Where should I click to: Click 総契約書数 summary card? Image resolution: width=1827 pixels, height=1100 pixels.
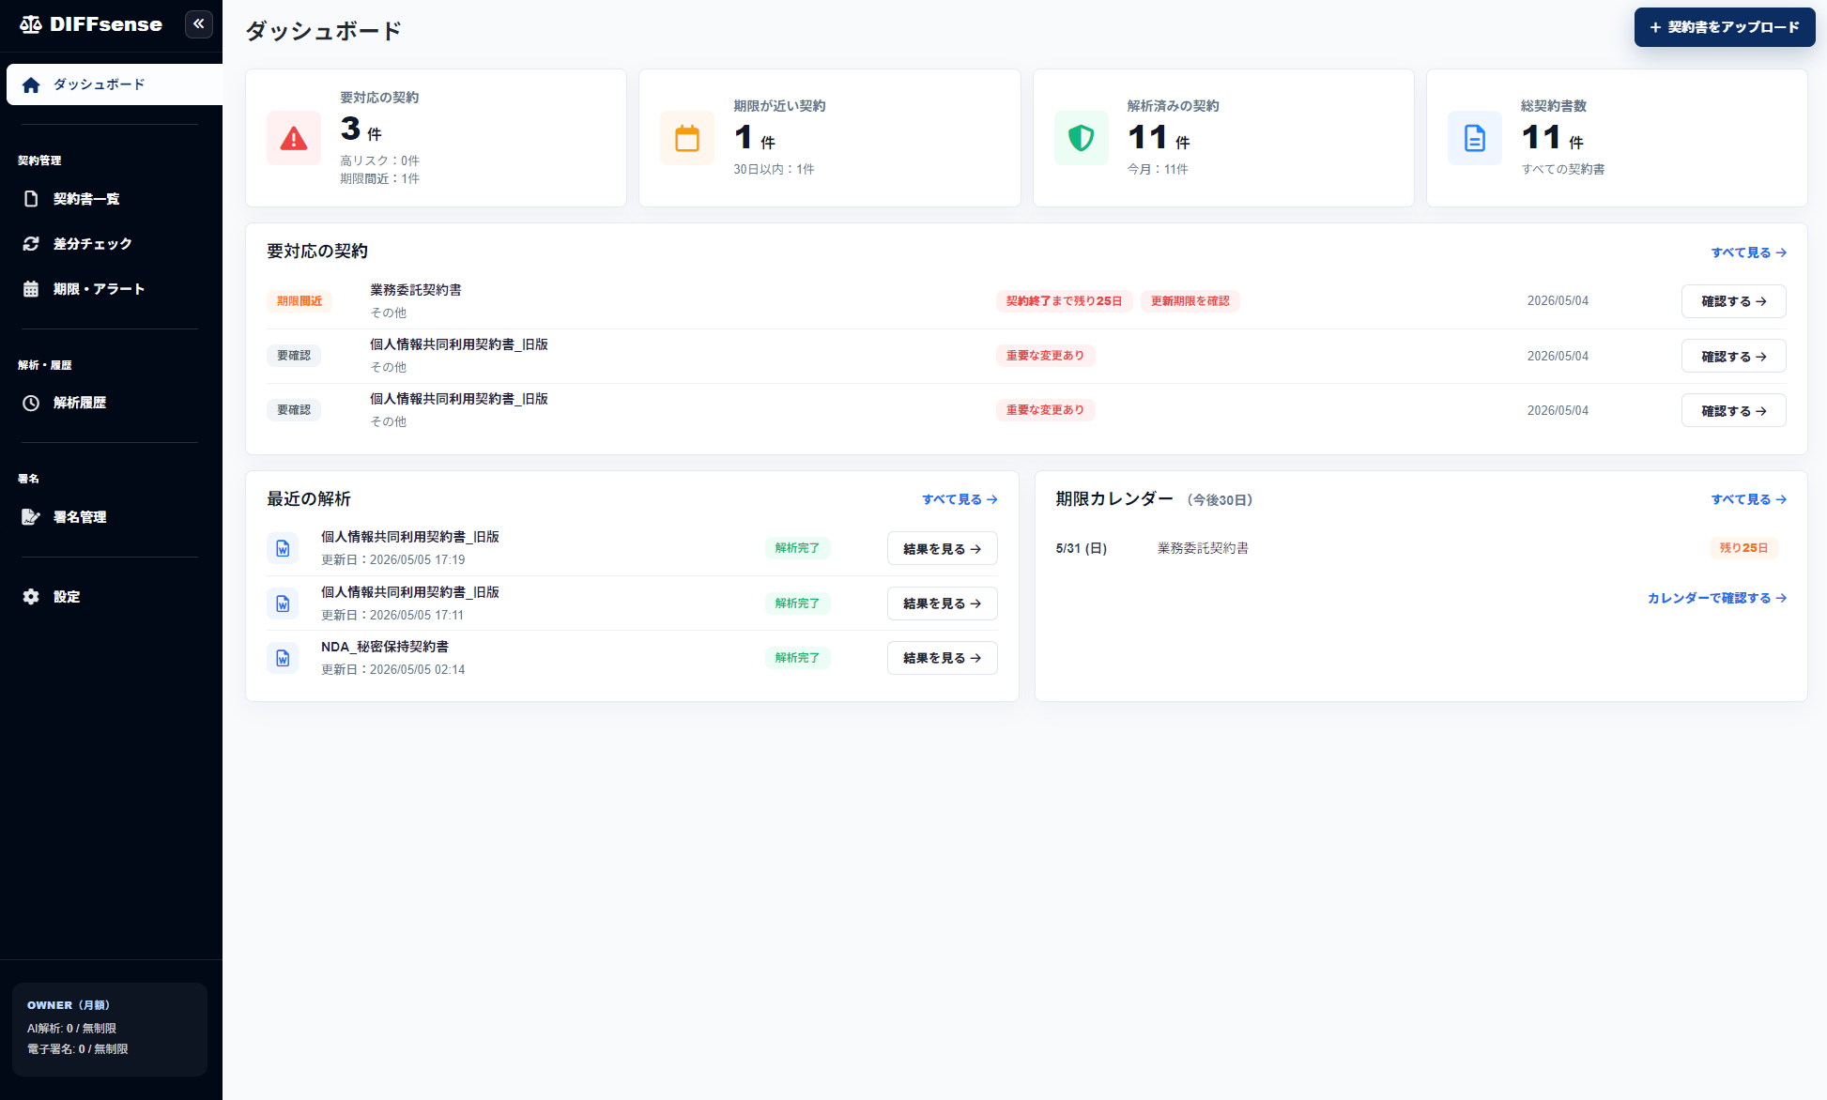tap(1617, 138)
